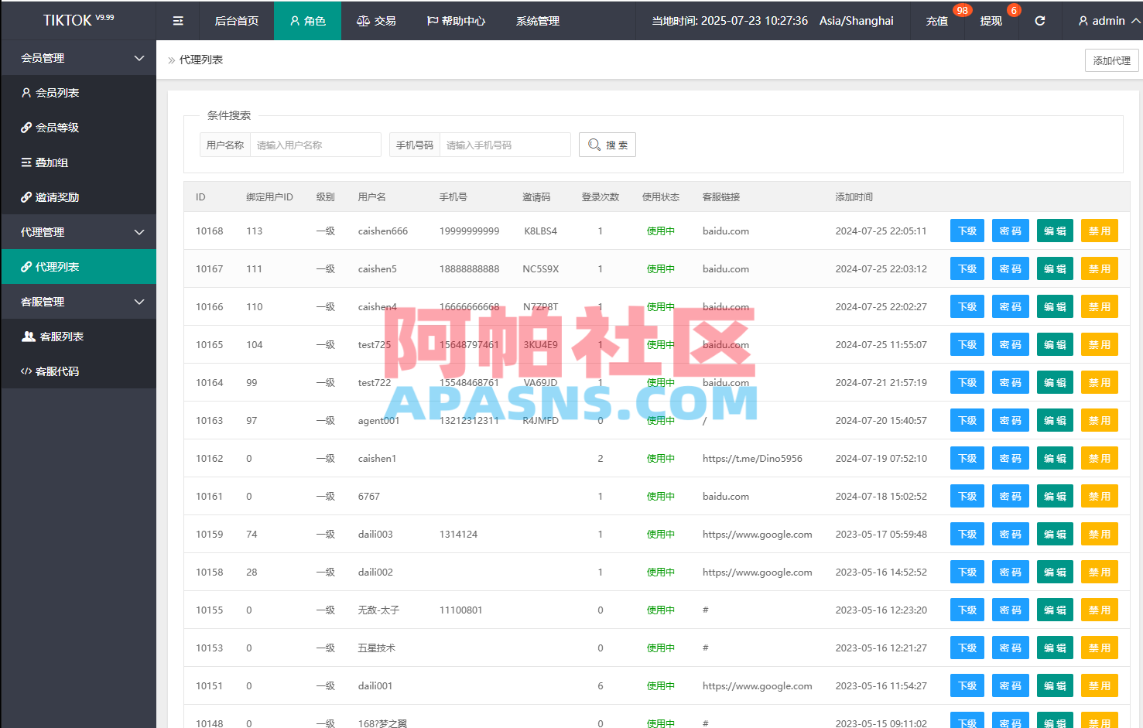This screenshot has width=1143, height=728.
Task: Open the 提现 withdrawal notifications
Action: 991,21
